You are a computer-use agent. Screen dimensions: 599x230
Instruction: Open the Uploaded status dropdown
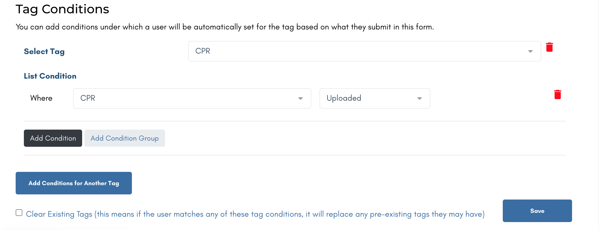(x=374, y=98)
